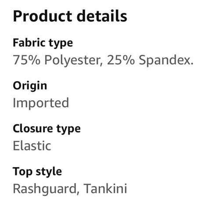Click the word Product in heading

(x=43, y=16)
